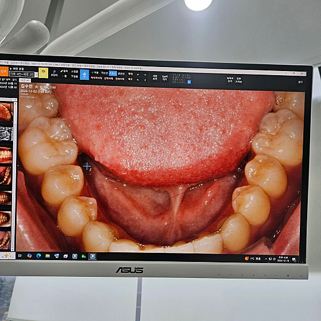Switch to the 사진 #1 tab
This screenshot has height=321, width=321.
pyautogui.click(x=25, y=80)
